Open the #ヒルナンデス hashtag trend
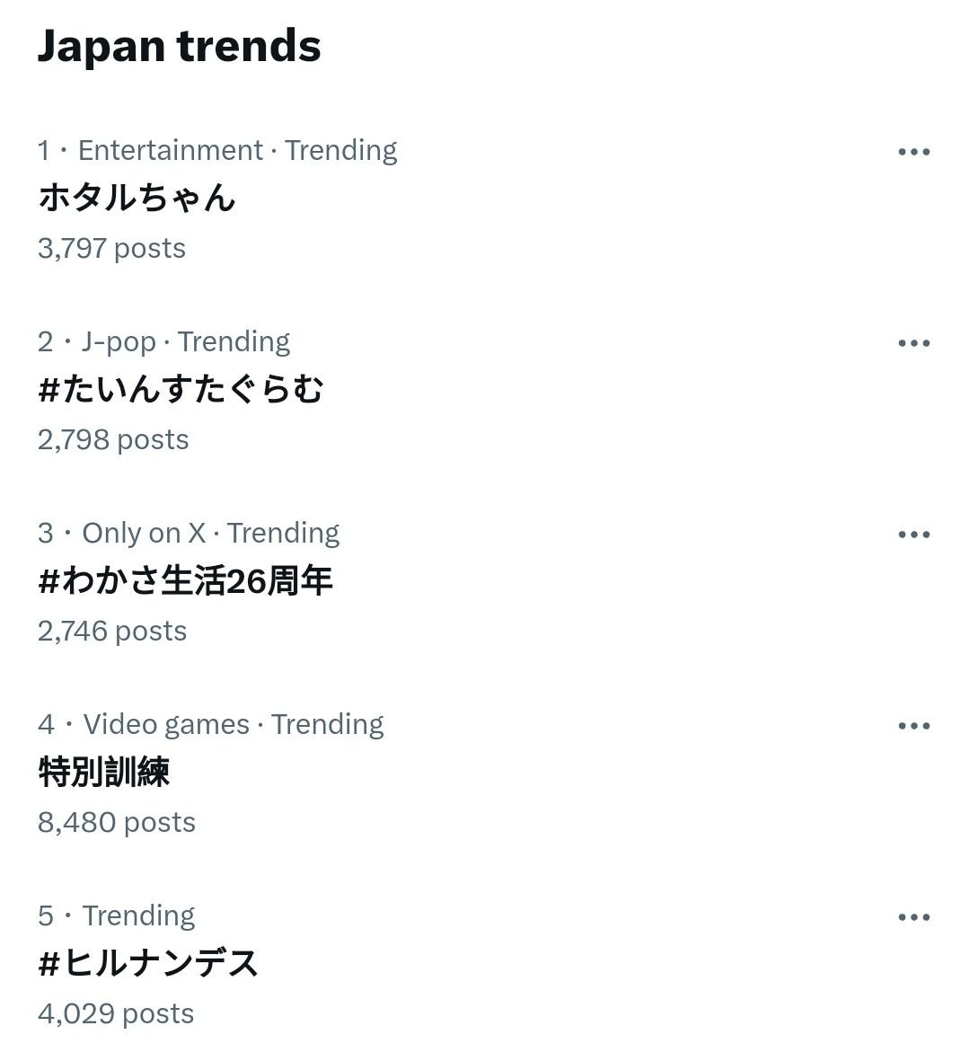 [148, 963]
